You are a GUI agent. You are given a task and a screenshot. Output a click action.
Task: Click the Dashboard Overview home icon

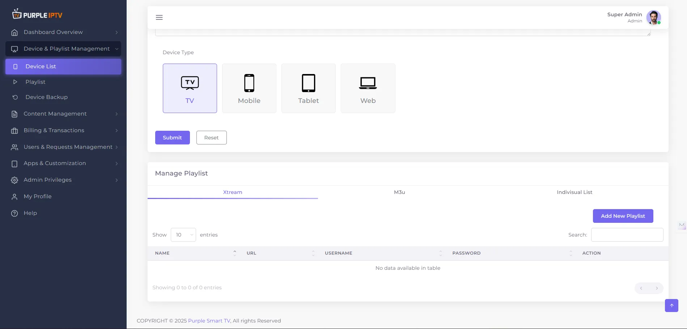(14, 32)
